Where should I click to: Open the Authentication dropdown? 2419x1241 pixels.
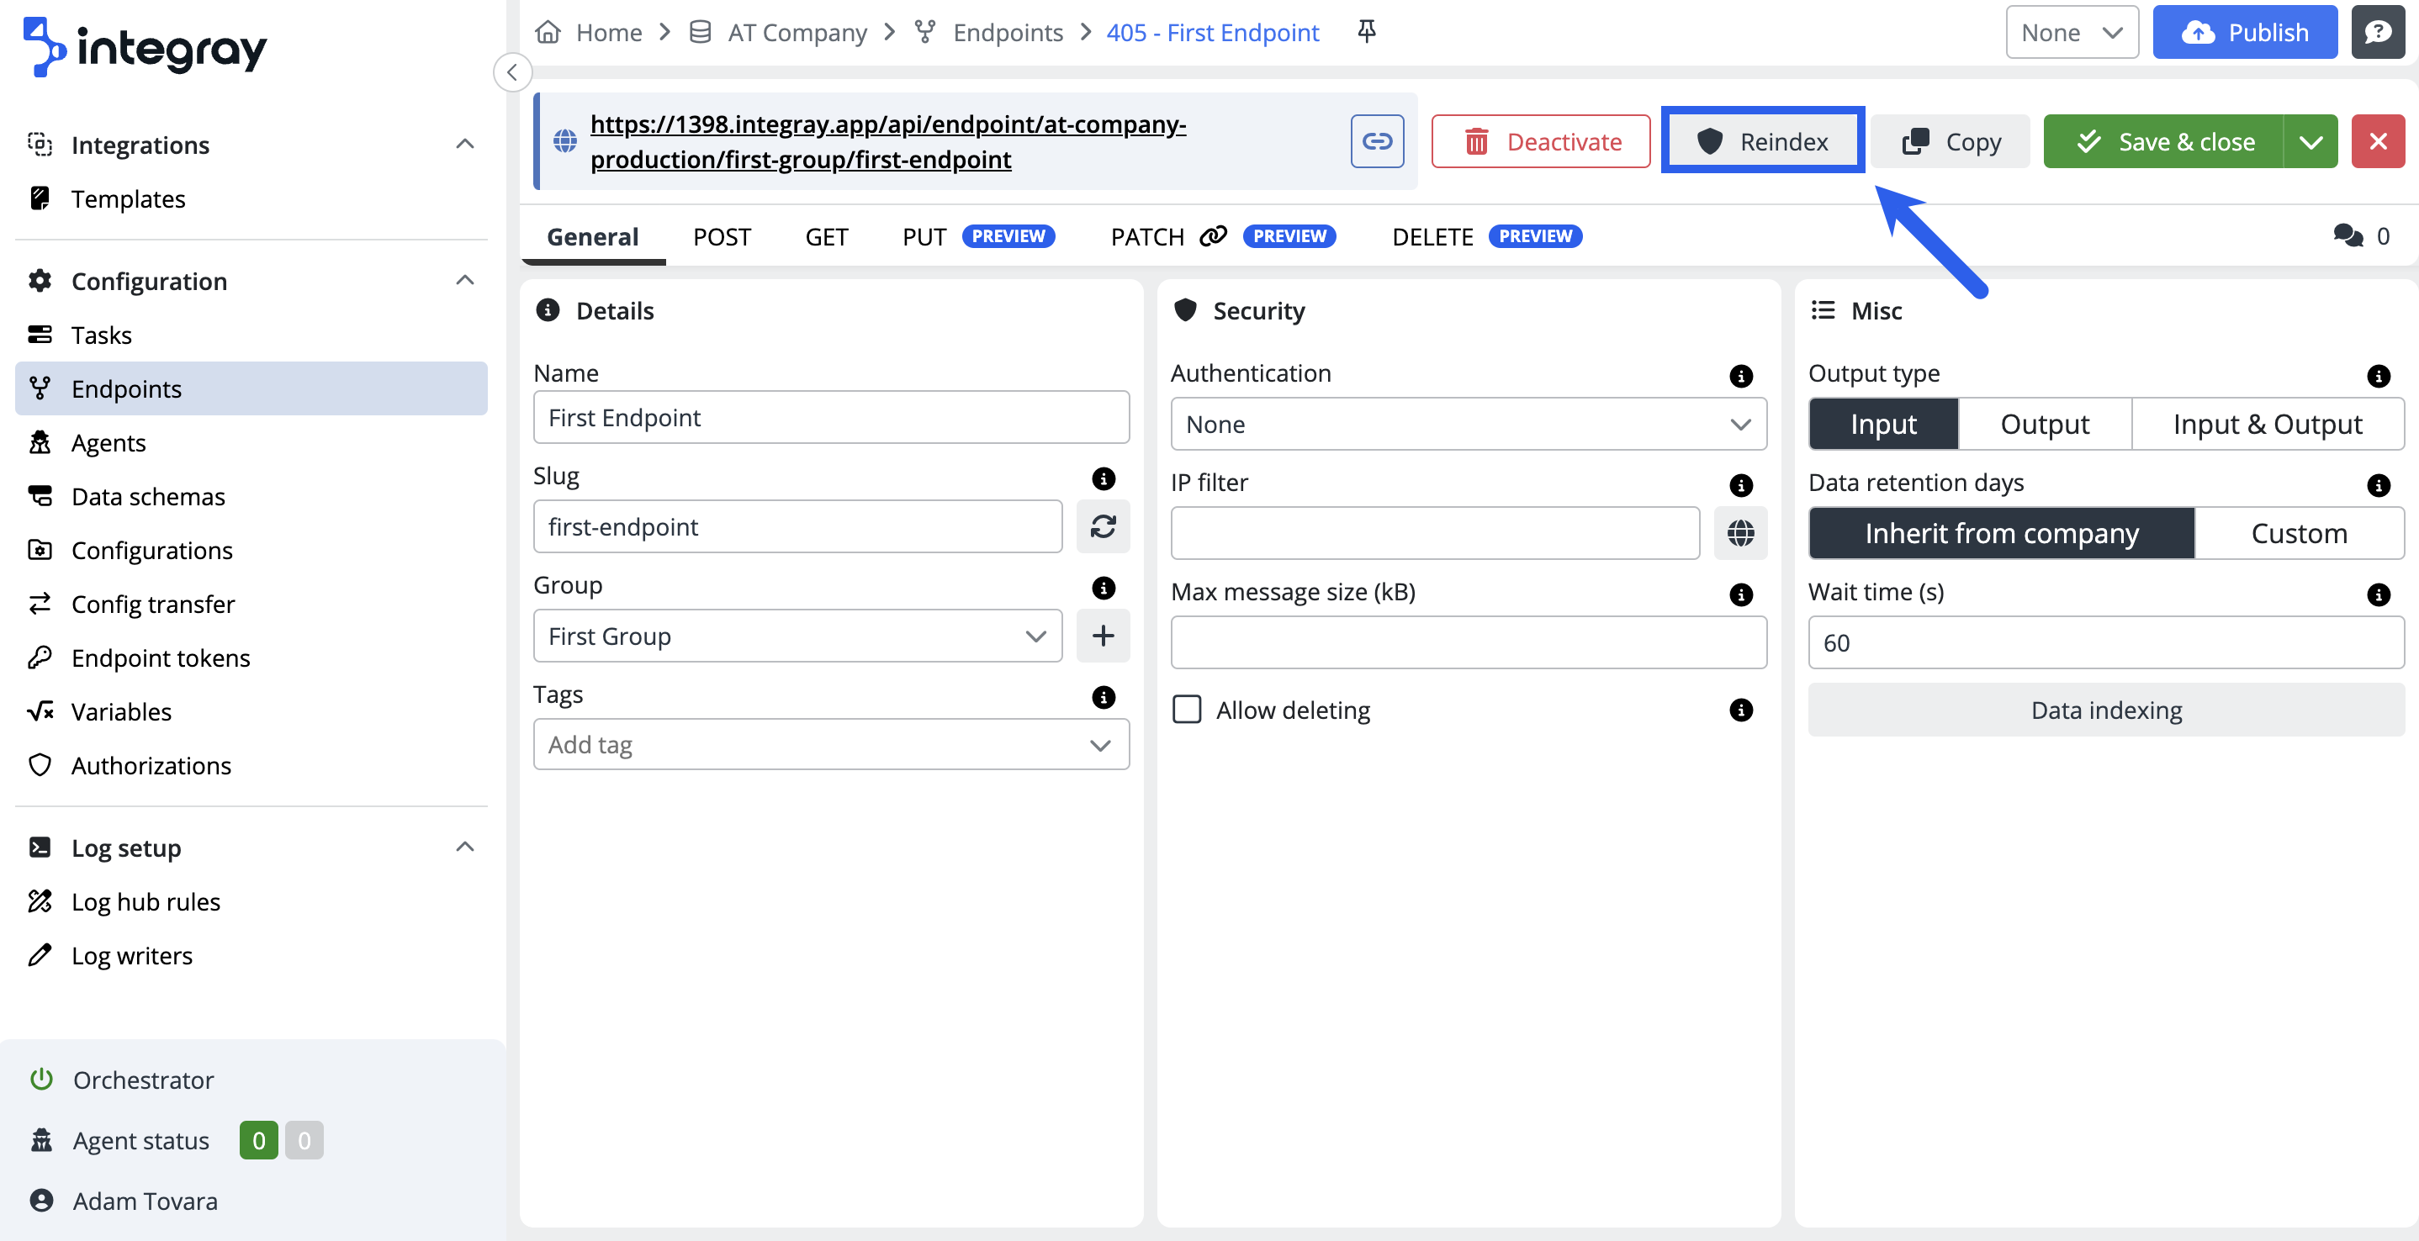pyautogui.click(x=1468, y=425)
